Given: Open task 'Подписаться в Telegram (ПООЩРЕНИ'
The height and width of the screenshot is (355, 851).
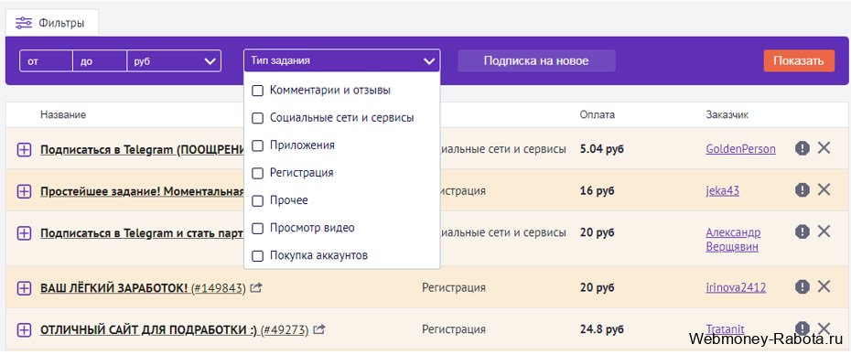Looking at the screenshot, I should point(142,149).
